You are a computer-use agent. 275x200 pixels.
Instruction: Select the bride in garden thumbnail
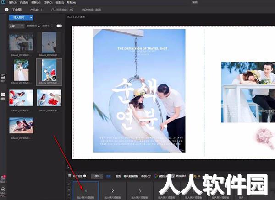click(x=22, y=70)
